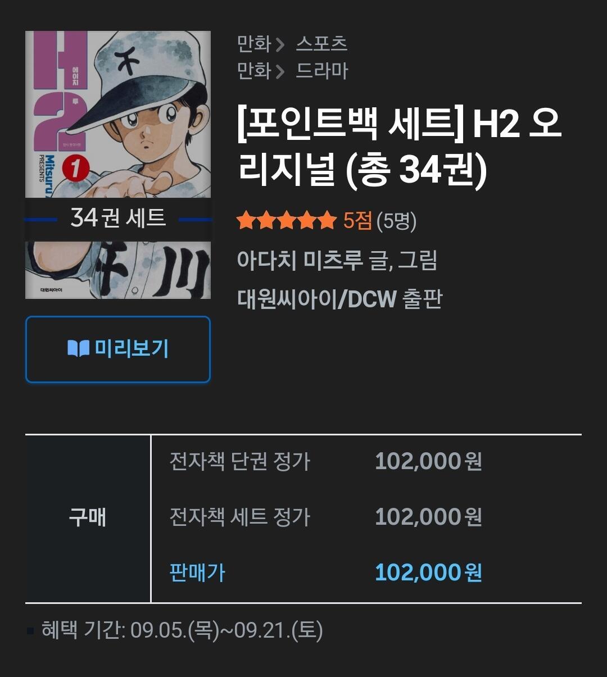Open the H2 volume 1 cover thumbnail
The image size is (607, 677).
pos(118,165)
